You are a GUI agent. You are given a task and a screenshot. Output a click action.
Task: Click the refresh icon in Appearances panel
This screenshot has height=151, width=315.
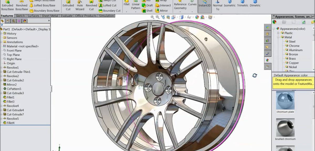tap(304, 22)
